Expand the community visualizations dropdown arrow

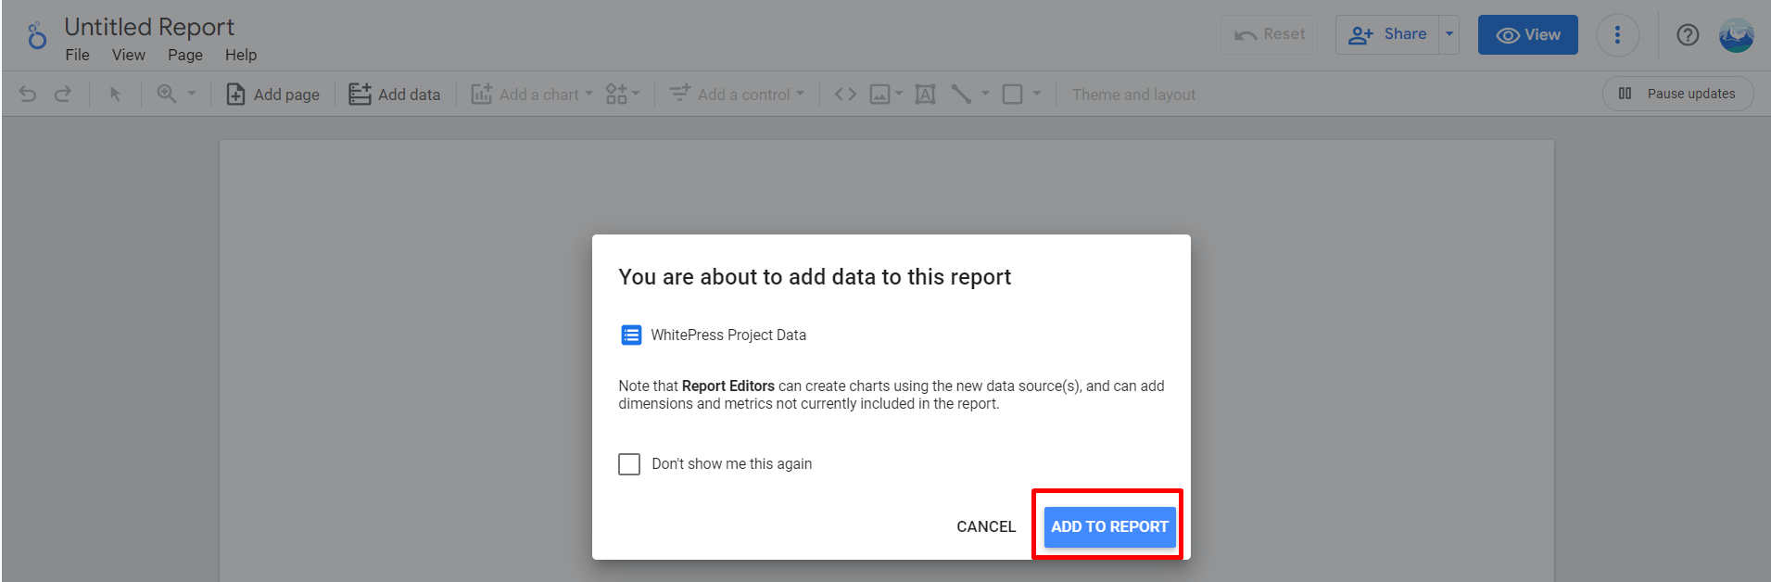[636, 94]
